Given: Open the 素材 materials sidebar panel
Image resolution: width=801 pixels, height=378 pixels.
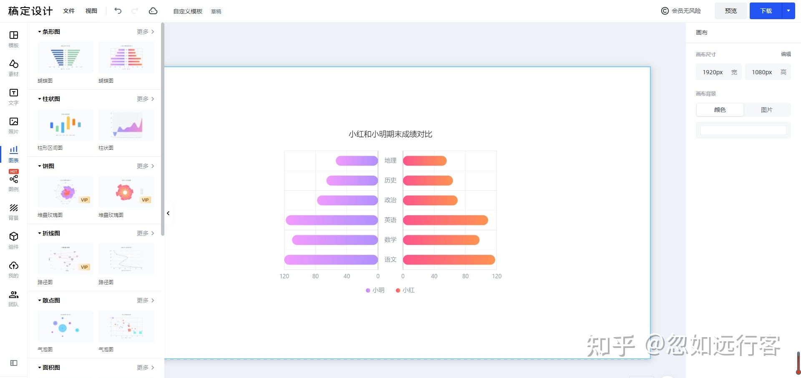Looking at the screenshot, I should coord(14,68).
